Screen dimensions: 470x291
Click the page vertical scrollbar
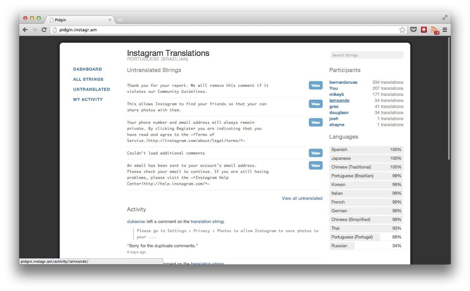[x=448, y=98]
